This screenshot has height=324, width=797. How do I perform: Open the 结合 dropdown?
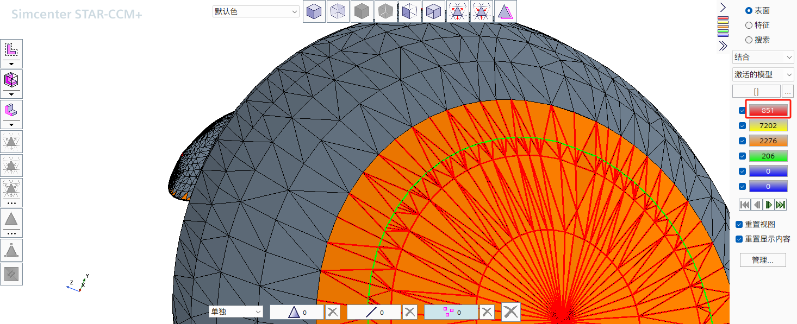[x=763, y=57]
